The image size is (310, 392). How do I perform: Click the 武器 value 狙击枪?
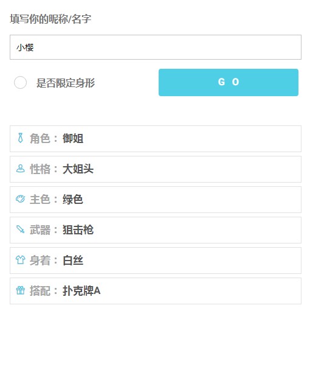pos(78,229)
